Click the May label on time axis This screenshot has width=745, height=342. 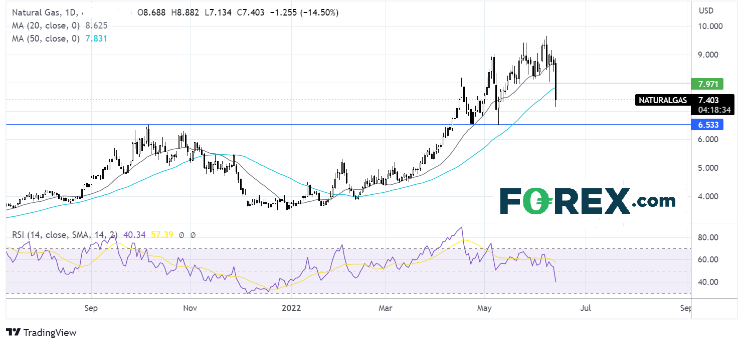coord(484,307)
